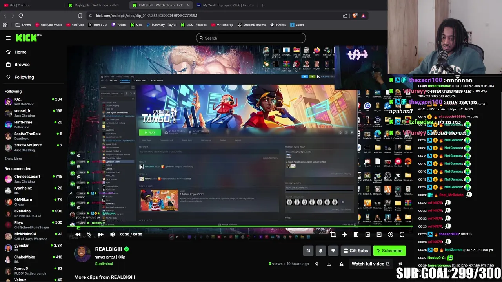Open the Kick sidebar hamburger menu

8,38
